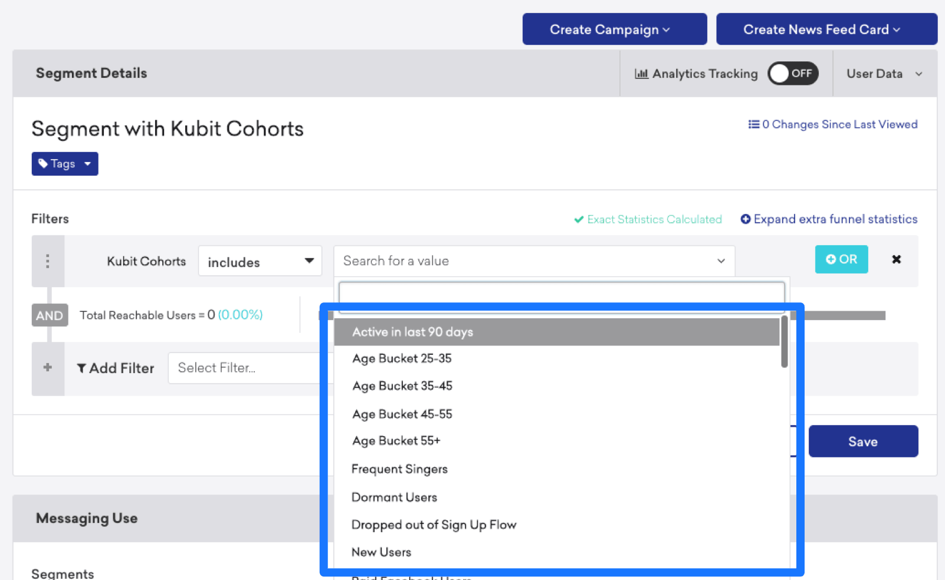Click the Analytics Tracking bar chart icon
Viewport: 945px width, 580px height.
click(641, 74)
